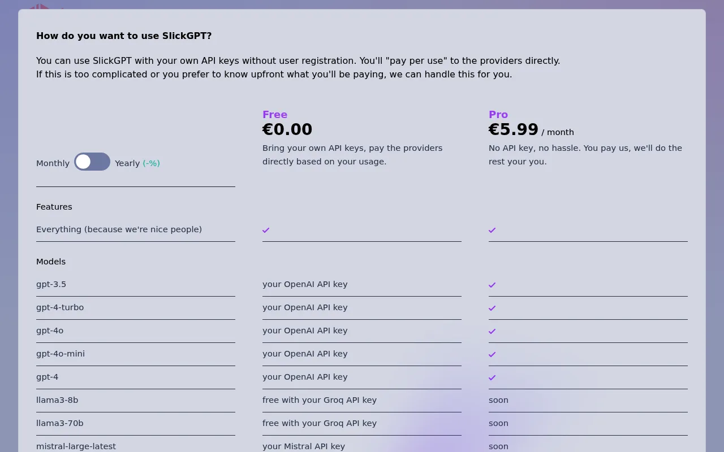Viewport: 724px width, 452px height.
Task: Click 'free with your Groq API key' for llama3-8b
Action: tap(320, 400)
